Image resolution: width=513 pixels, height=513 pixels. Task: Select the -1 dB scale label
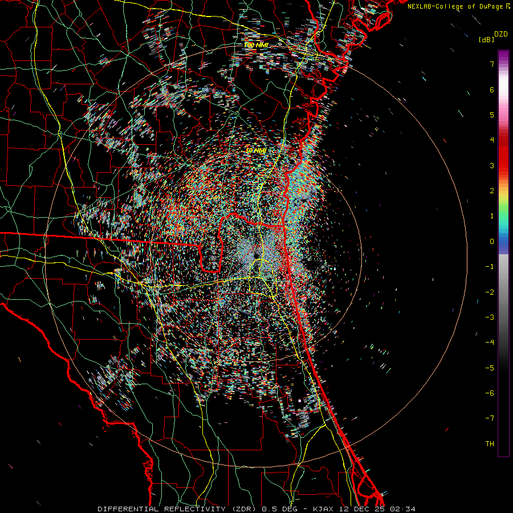490,267
